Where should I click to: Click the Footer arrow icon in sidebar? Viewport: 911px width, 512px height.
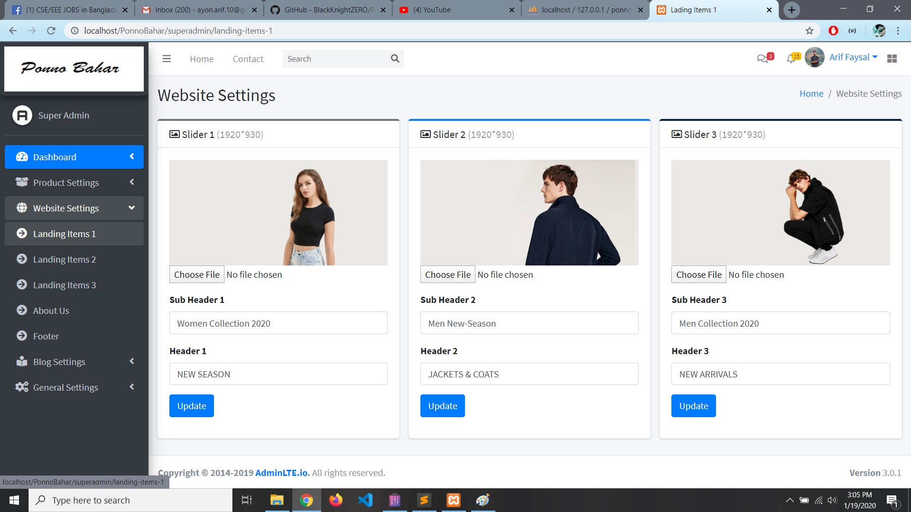coord(21,336)
